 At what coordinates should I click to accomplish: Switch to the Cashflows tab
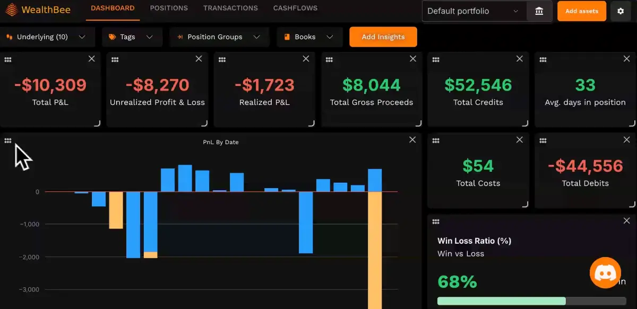(295, 8)
